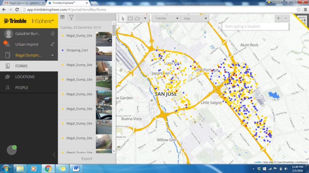Click the Trimble InSphere logo
This screenshot has width=309, height=173.
29,21
